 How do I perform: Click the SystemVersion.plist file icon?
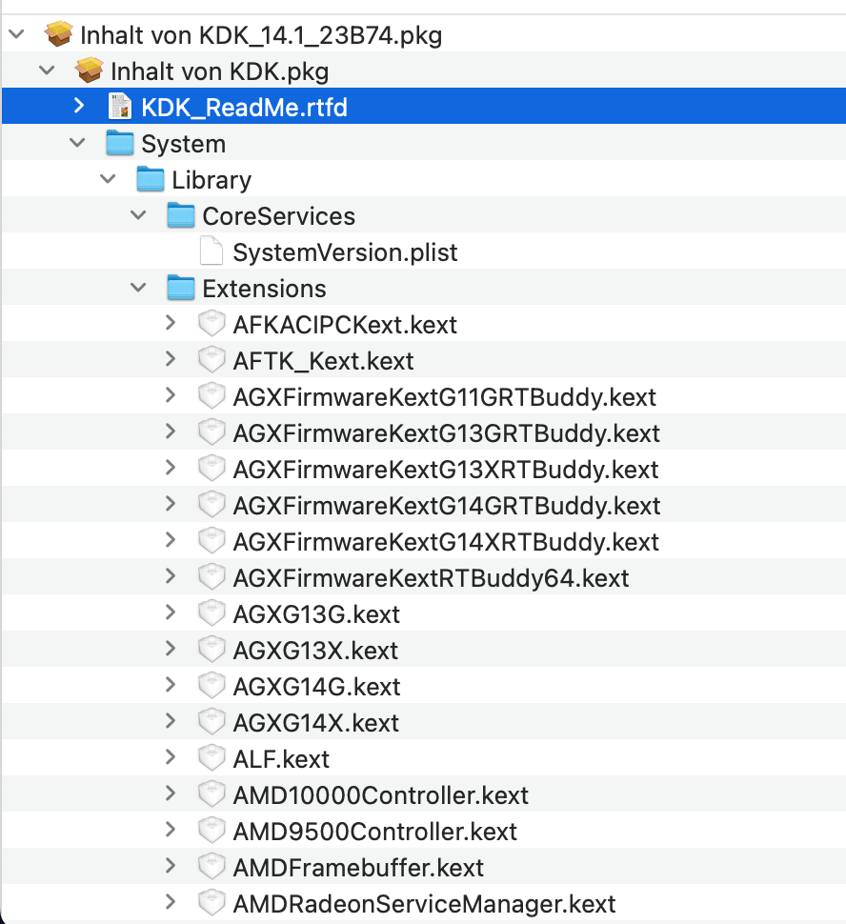coord(211,251)
